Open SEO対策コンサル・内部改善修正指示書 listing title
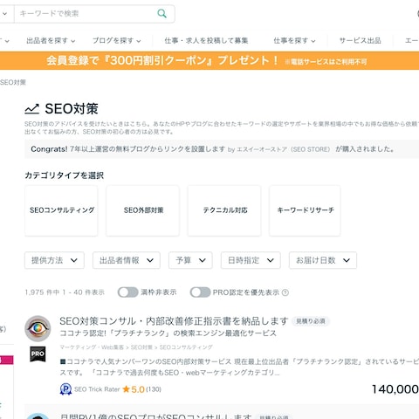 tap(174, 321)
